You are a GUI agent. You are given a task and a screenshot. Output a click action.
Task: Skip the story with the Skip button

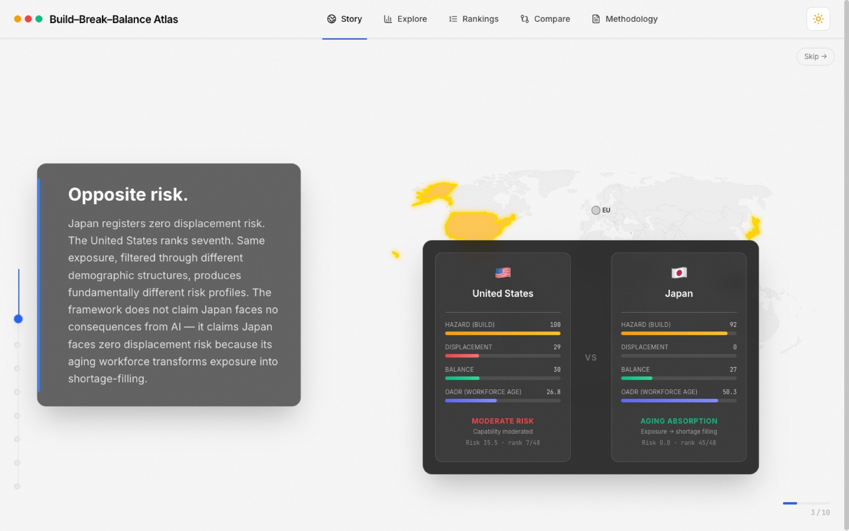tap(816, 57)
